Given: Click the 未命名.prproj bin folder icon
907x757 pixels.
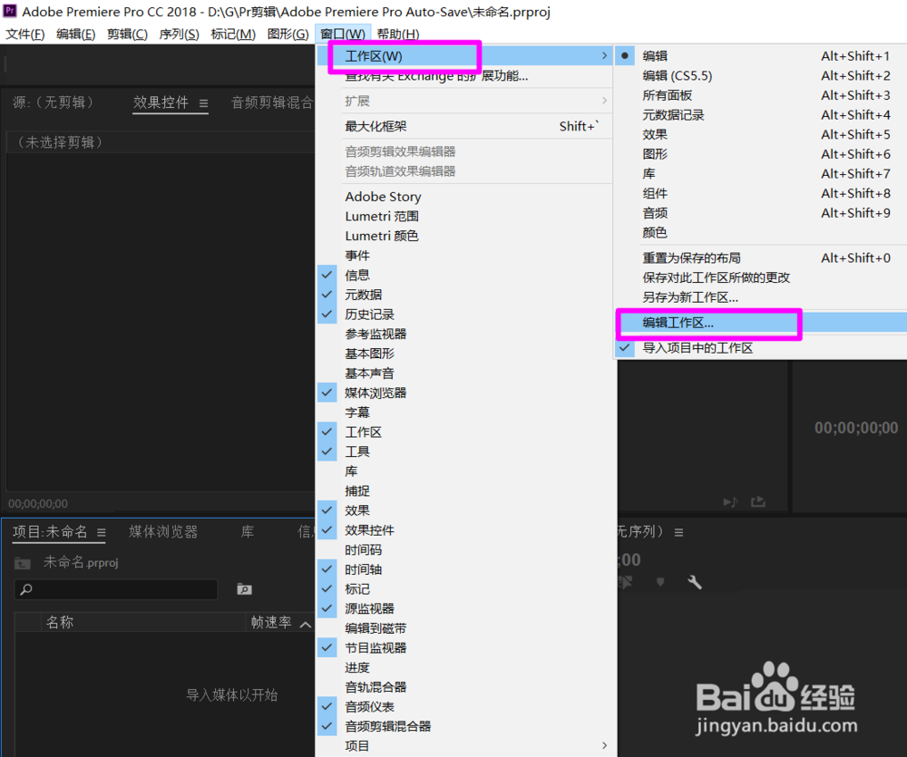Looking at the screenshot, I should (23, 563).
